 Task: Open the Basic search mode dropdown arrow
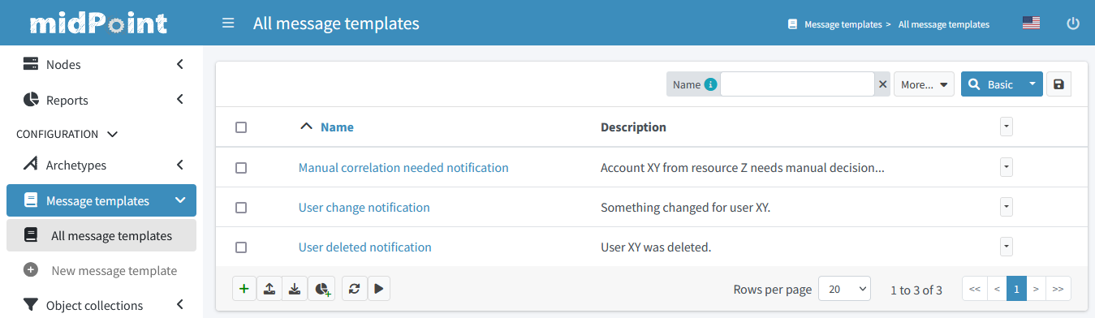pyautogui.click(x=1032, y=84)
